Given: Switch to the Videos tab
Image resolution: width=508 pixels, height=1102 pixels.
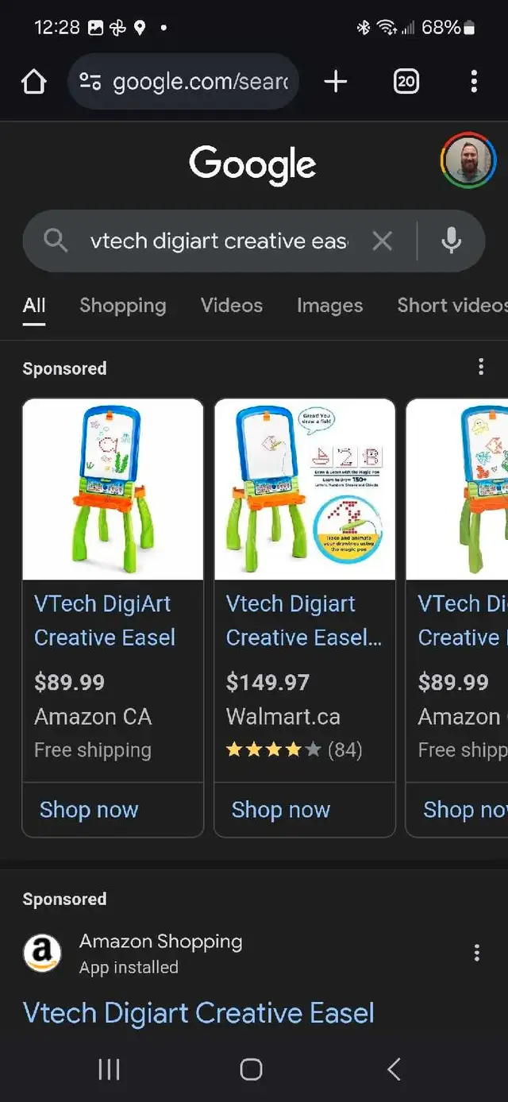Looking at the screenshot, I should (232, 306).
